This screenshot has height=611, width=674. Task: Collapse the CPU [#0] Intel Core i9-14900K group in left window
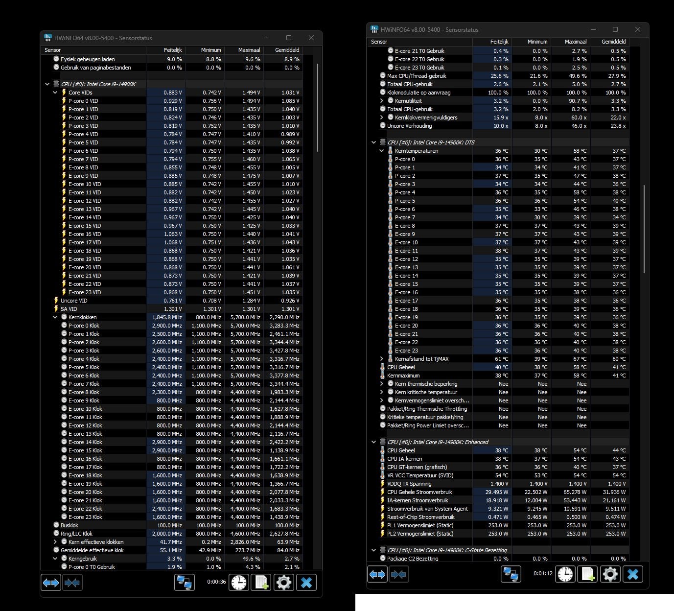[47, 84]
